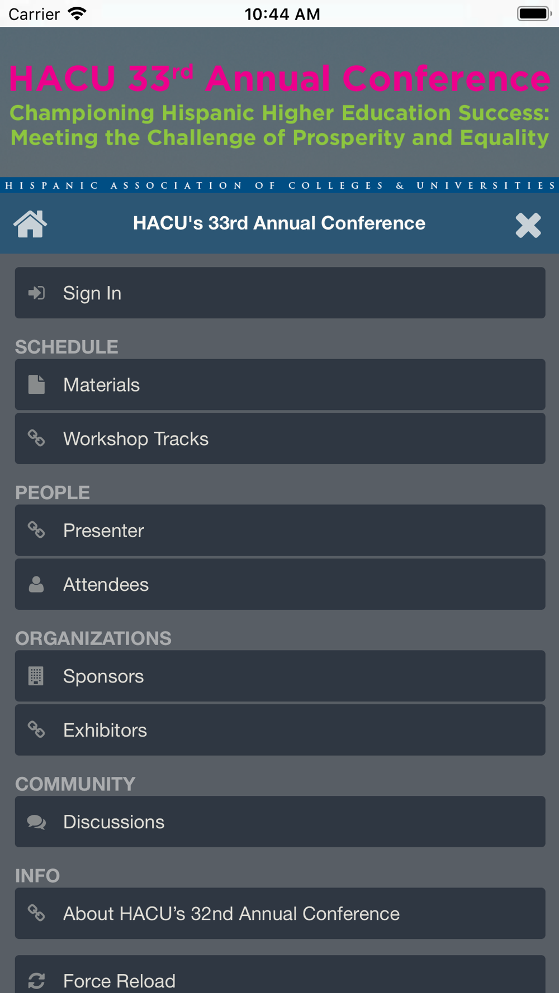559x993 pixels.
Task: Tap the home icon in header
Action: coord(30,224)
